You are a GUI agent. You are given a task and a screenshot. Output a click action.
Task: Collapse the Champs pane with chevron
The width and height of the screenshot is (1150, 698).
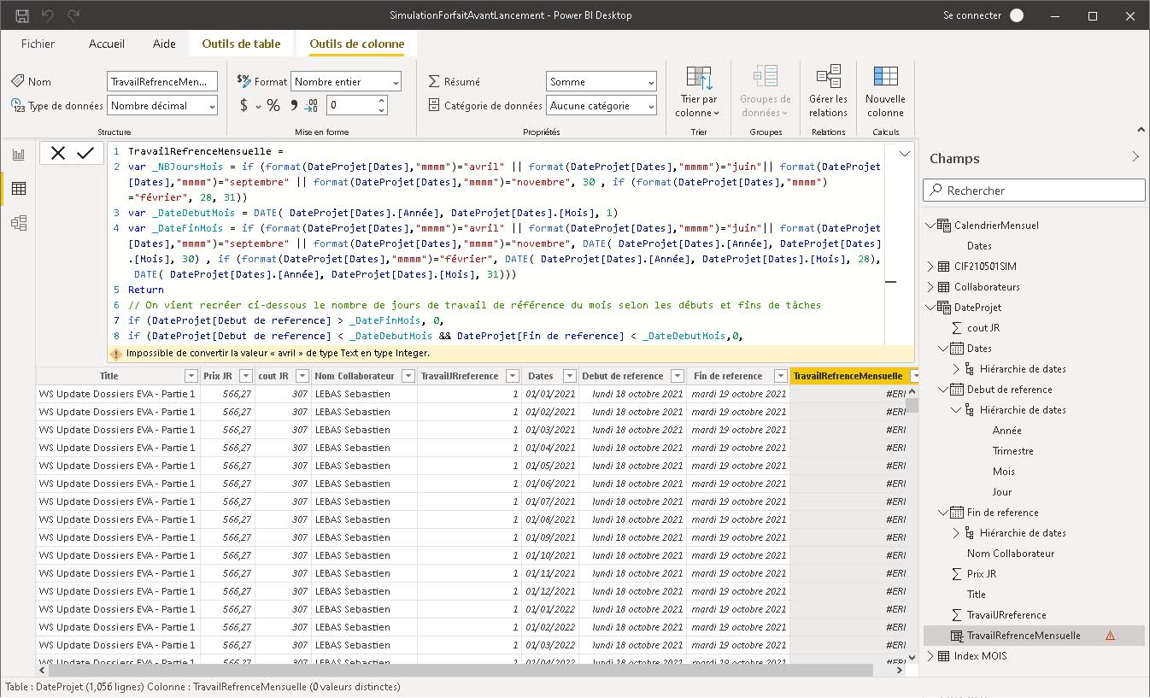[x=1135, y=156]
